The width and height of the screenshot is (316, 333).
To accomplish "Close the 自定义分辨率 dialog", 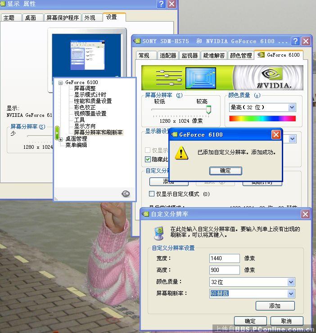I will (x=305, y=214).
